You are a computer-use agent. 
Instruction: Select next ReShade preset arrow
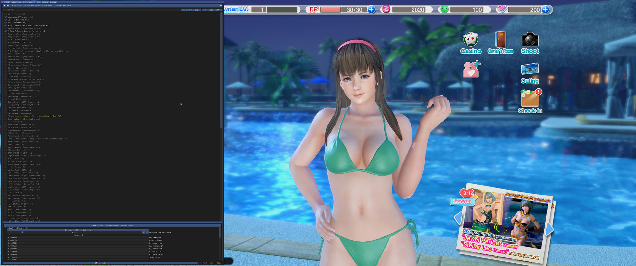[x=8, y=6]
